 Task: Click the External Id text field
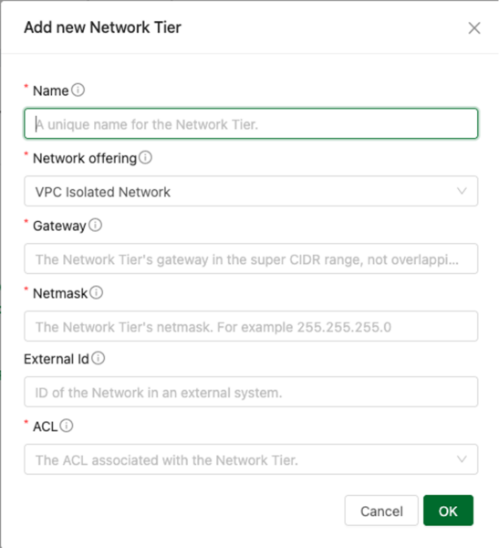point(251,392)
